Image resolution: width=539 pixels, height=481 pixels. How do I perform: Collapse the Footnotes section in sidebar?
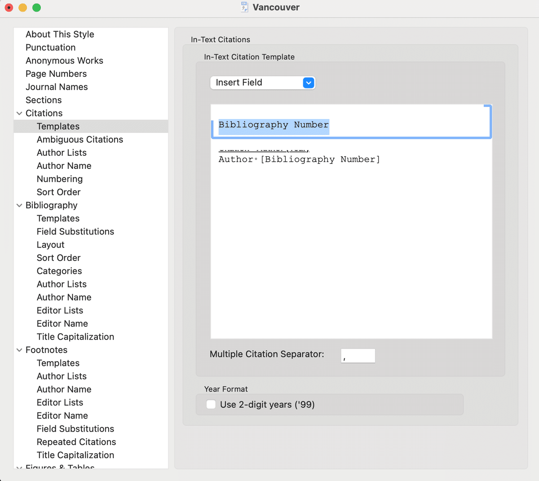(x=19, y=350)
